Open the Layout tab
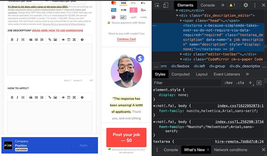 (x=202, y=74)
